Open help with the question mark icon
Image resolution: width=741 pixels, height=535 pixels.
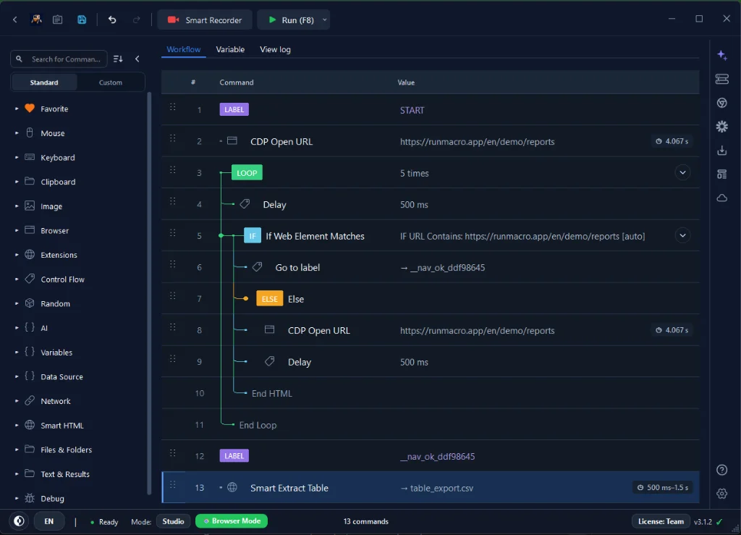click(721, 470)
